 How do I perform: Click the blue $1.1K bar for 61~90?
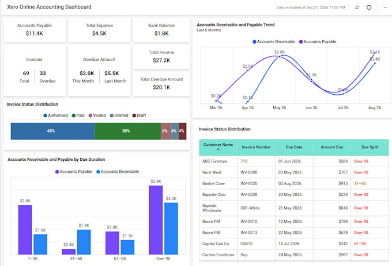click(x=127, y=247)
